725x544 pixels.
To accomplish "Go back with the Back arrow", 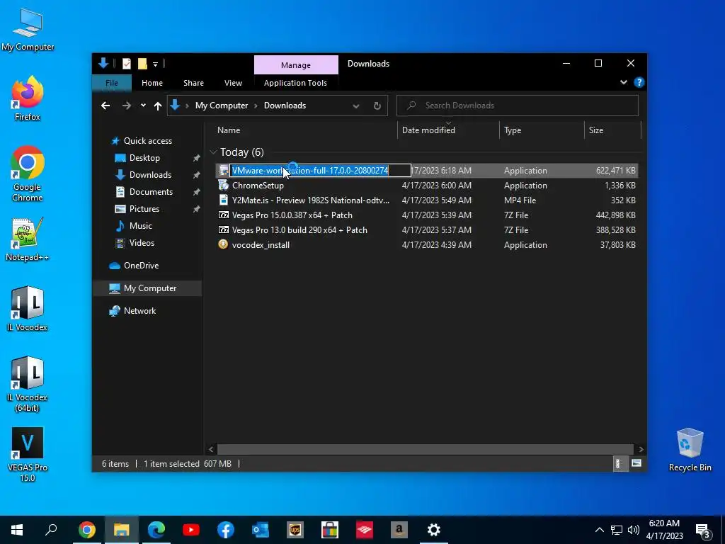I will (105, 106).
